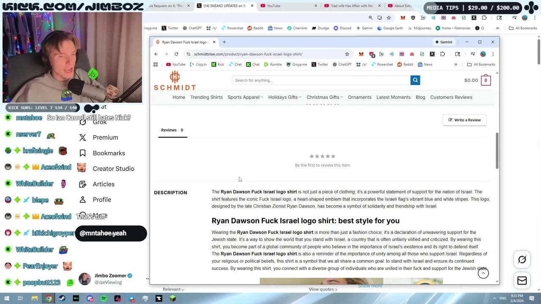Click the magnifier search button on Schmidt site
This screenshot has width=541, height=304.
415,80
